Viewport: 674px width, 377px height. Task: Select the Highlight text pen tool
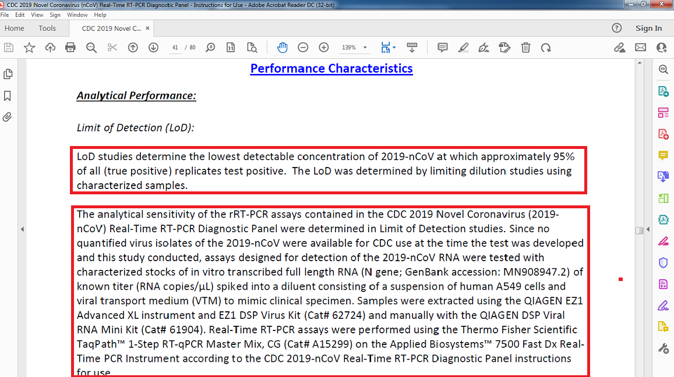pyautogui.click(x=463, y=48)
